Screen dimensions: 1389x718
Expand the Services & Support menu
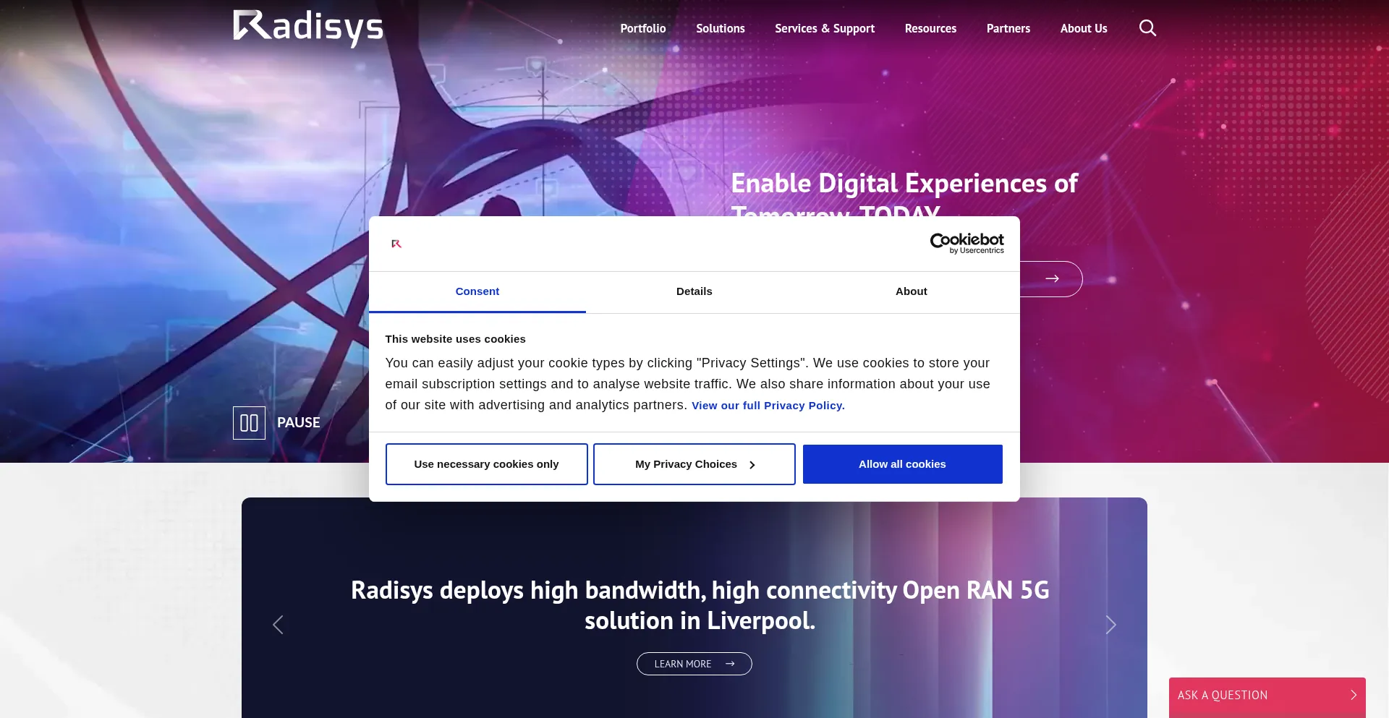(824, 27)
